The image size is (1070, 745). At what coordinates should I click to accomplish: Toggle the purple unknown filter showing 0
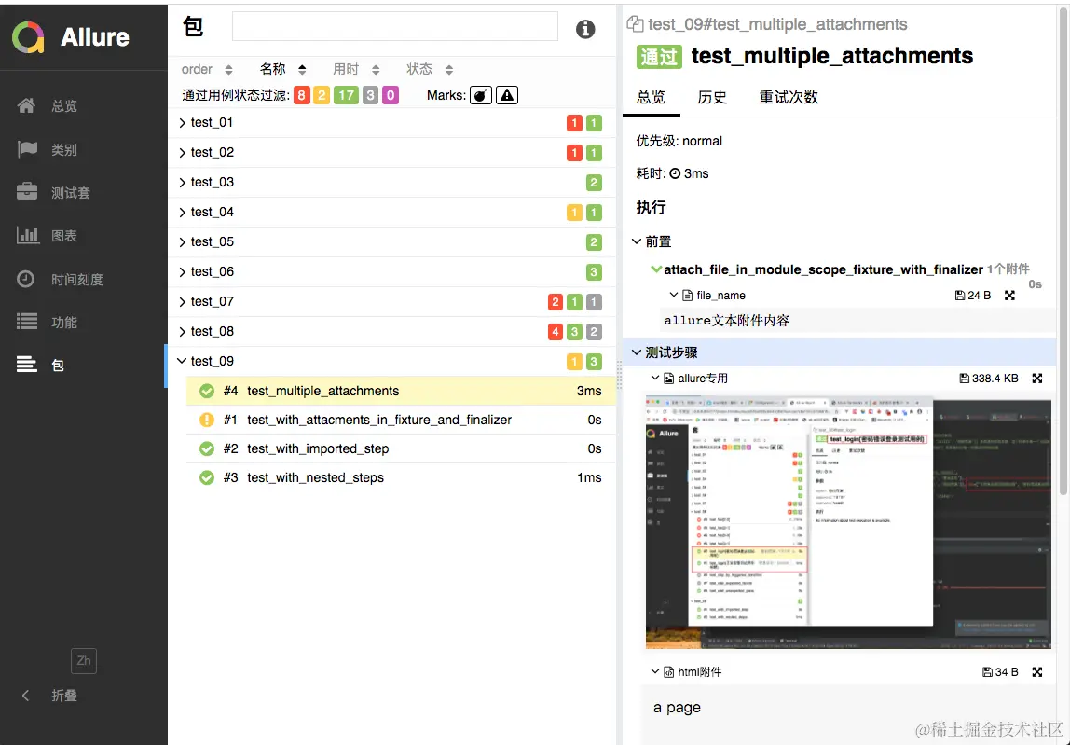(x=391, y=96)
